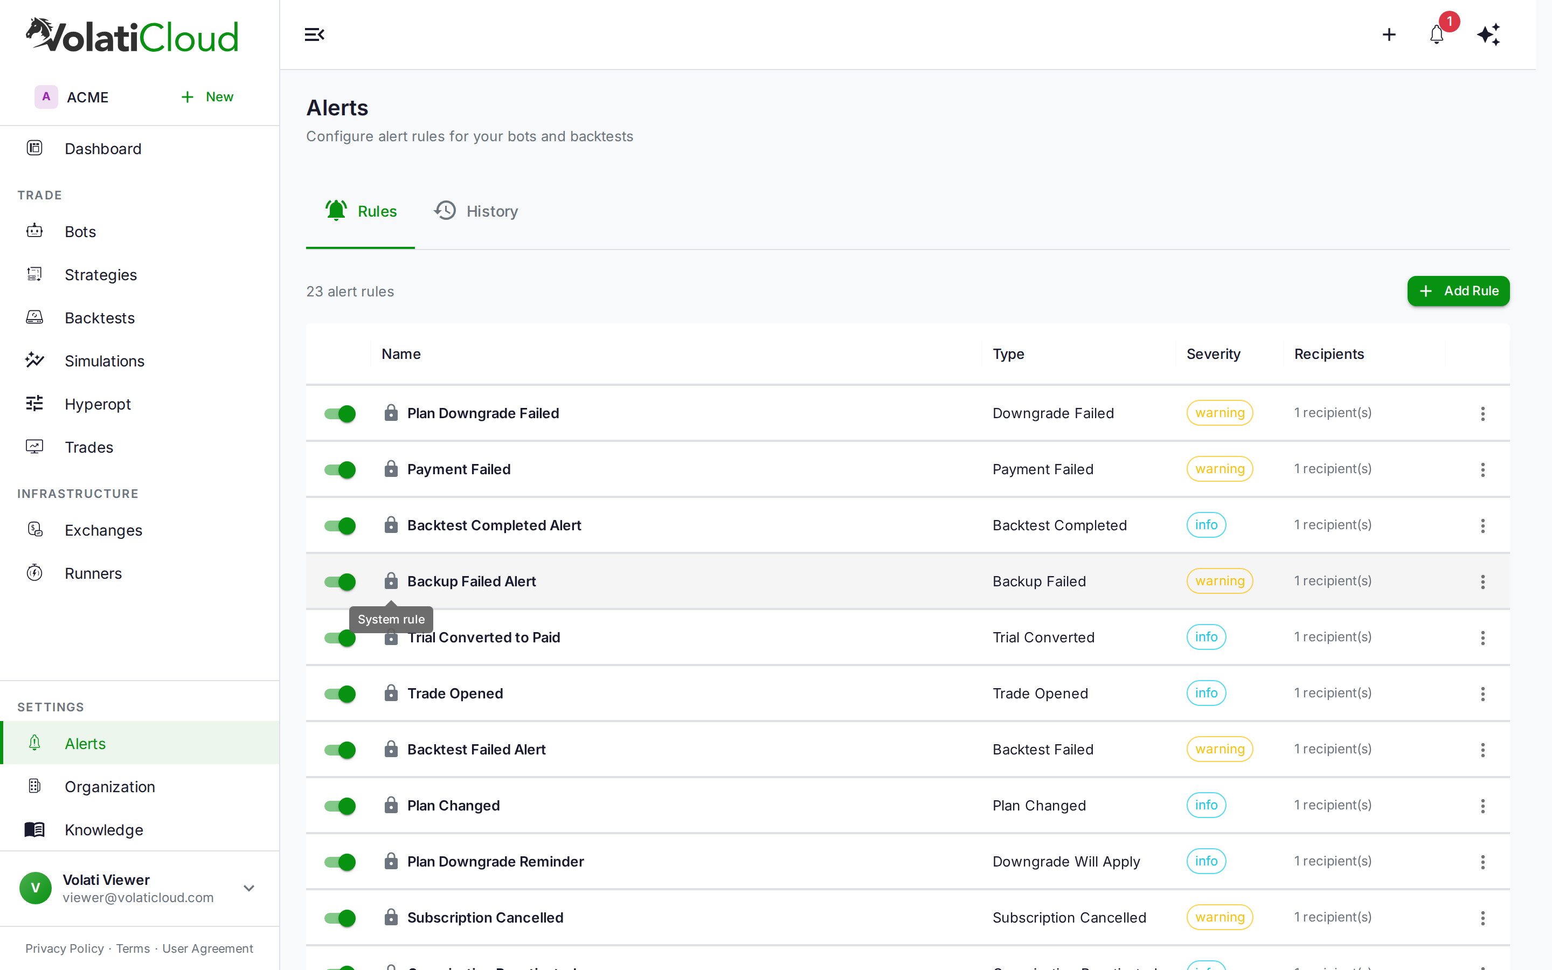Click the lock icon on Subscription Cancelled
Viewport: 1552px width, 970px height.
click(x=391, y=916)
